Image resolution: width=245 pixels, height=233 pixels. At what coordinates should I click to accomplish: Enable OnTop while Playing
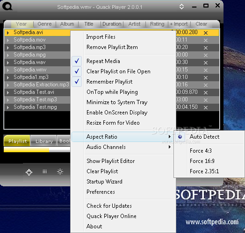(123, 92)
